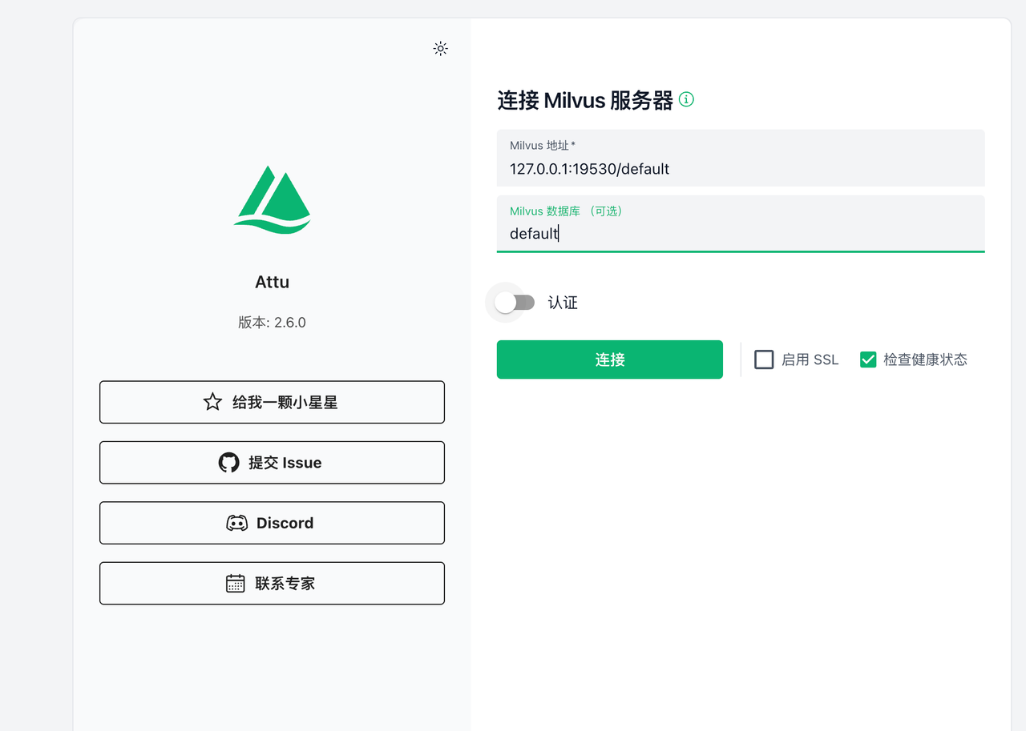
Task: Open the Discord button
Action: coord(272,523)
